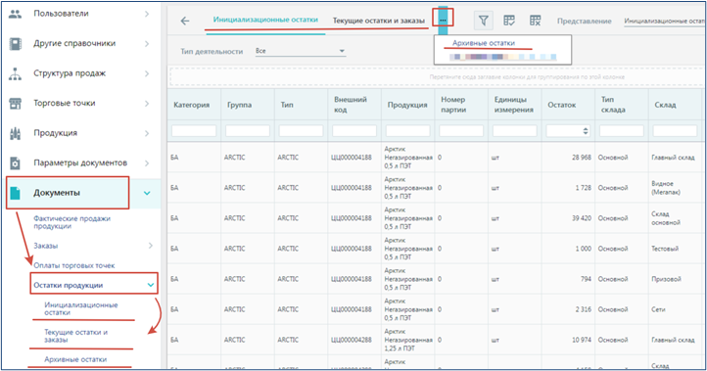Viewport: 707px width, 371px height.
Task: Click the grid with checkmark icon
Action: coord(509,21)
